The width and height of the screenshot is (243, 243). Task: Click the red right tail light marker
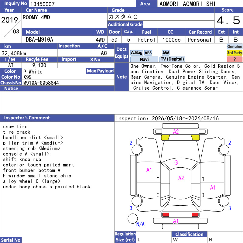[195, 215]
